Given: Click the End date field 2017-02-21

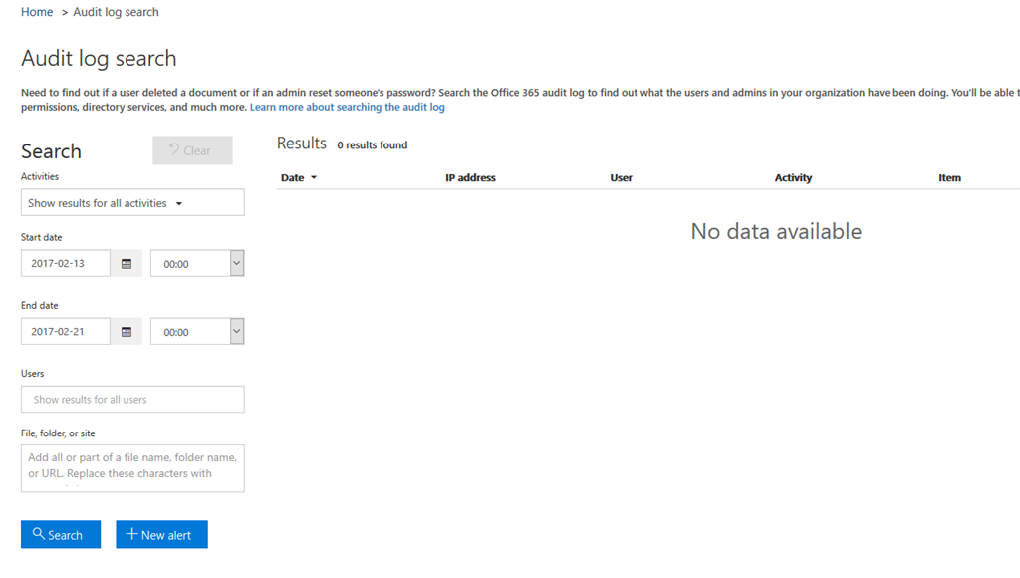Looking at the screenshot, I should coord(66,331).
